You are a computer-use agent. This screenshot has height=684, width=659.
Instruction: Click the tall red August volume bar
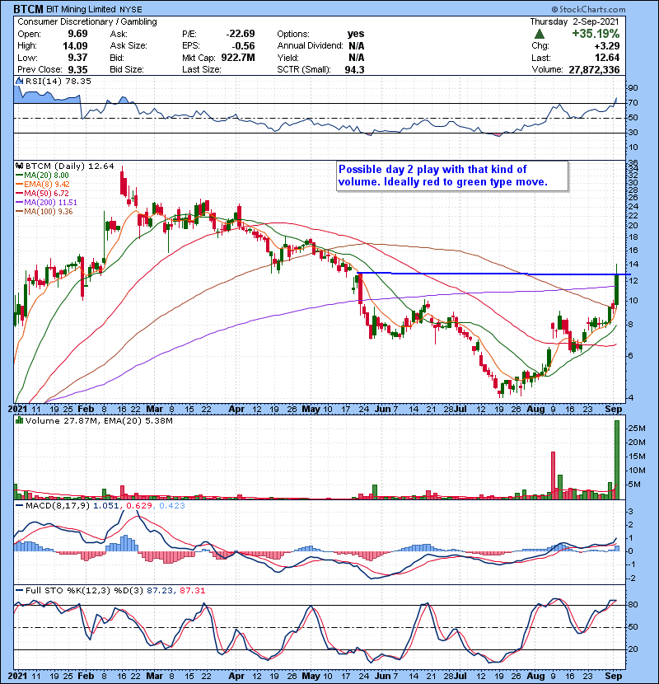(554, 475)
